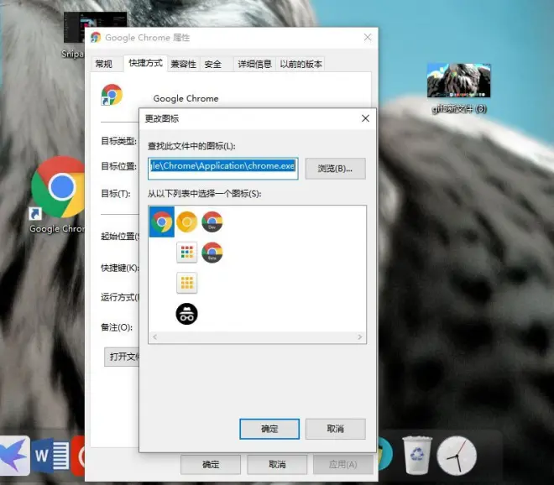Click the Google Chrome desktop shortcut
This screenshot has height=485, width=554.
click(58, 195)
